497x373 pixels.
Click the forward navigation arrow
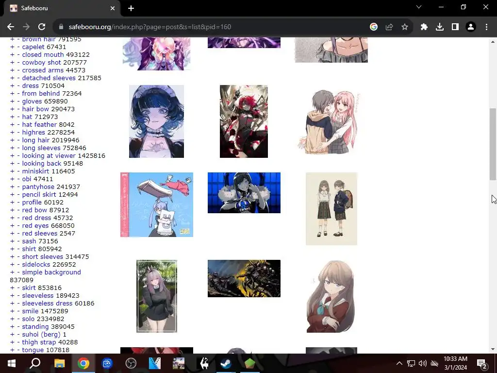(26, 27)
